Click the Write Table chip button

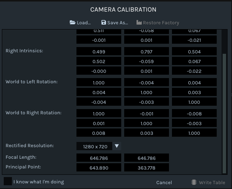click(x=208, y=182)
